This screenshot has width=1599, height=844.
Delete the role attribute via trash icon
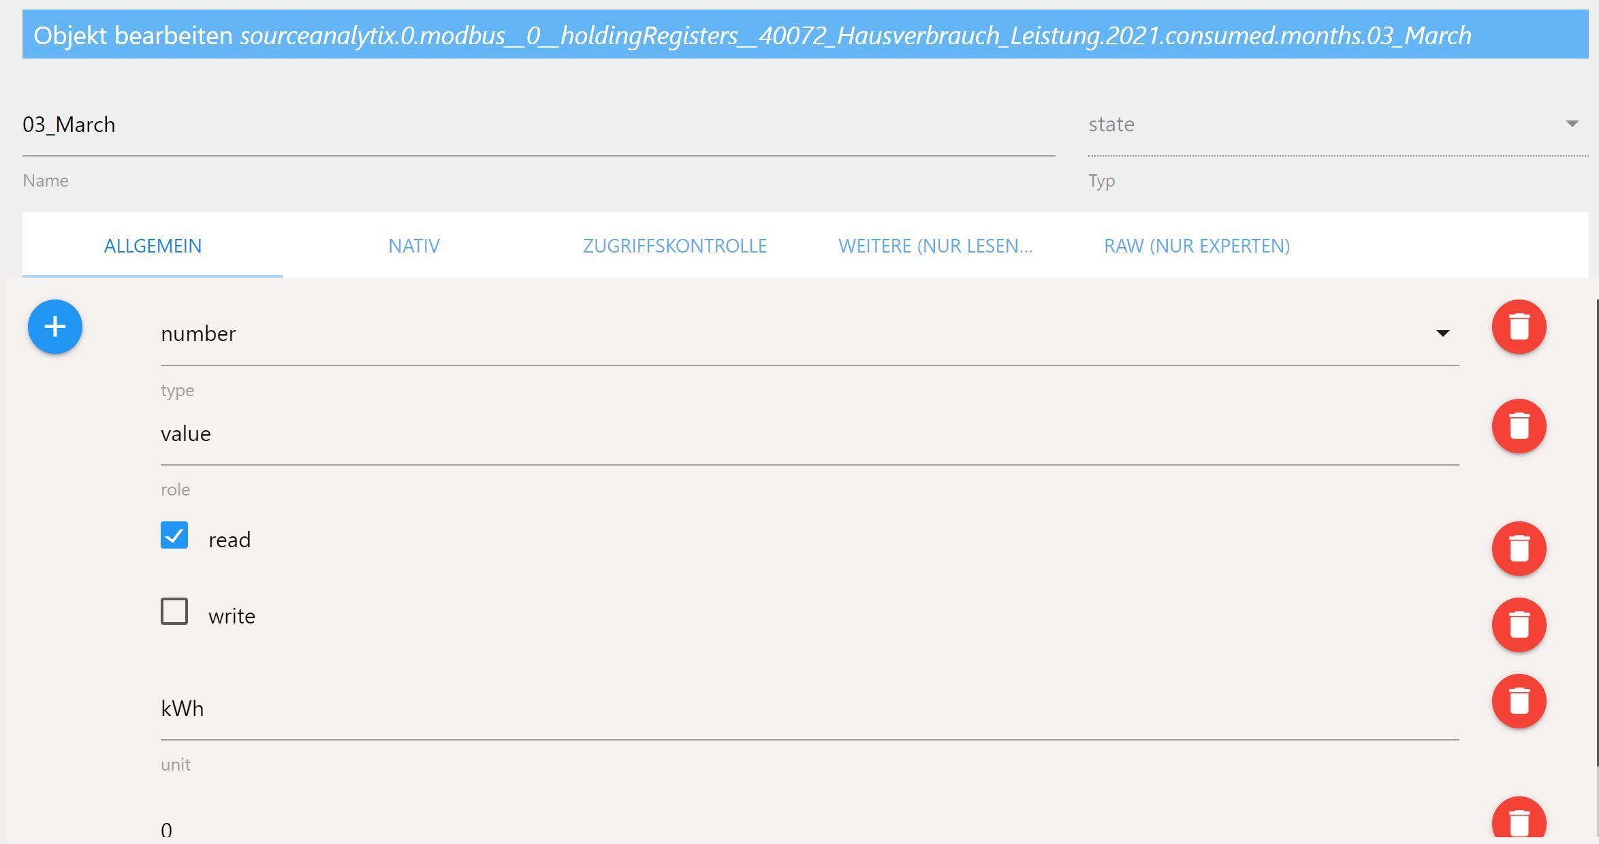1519,426
